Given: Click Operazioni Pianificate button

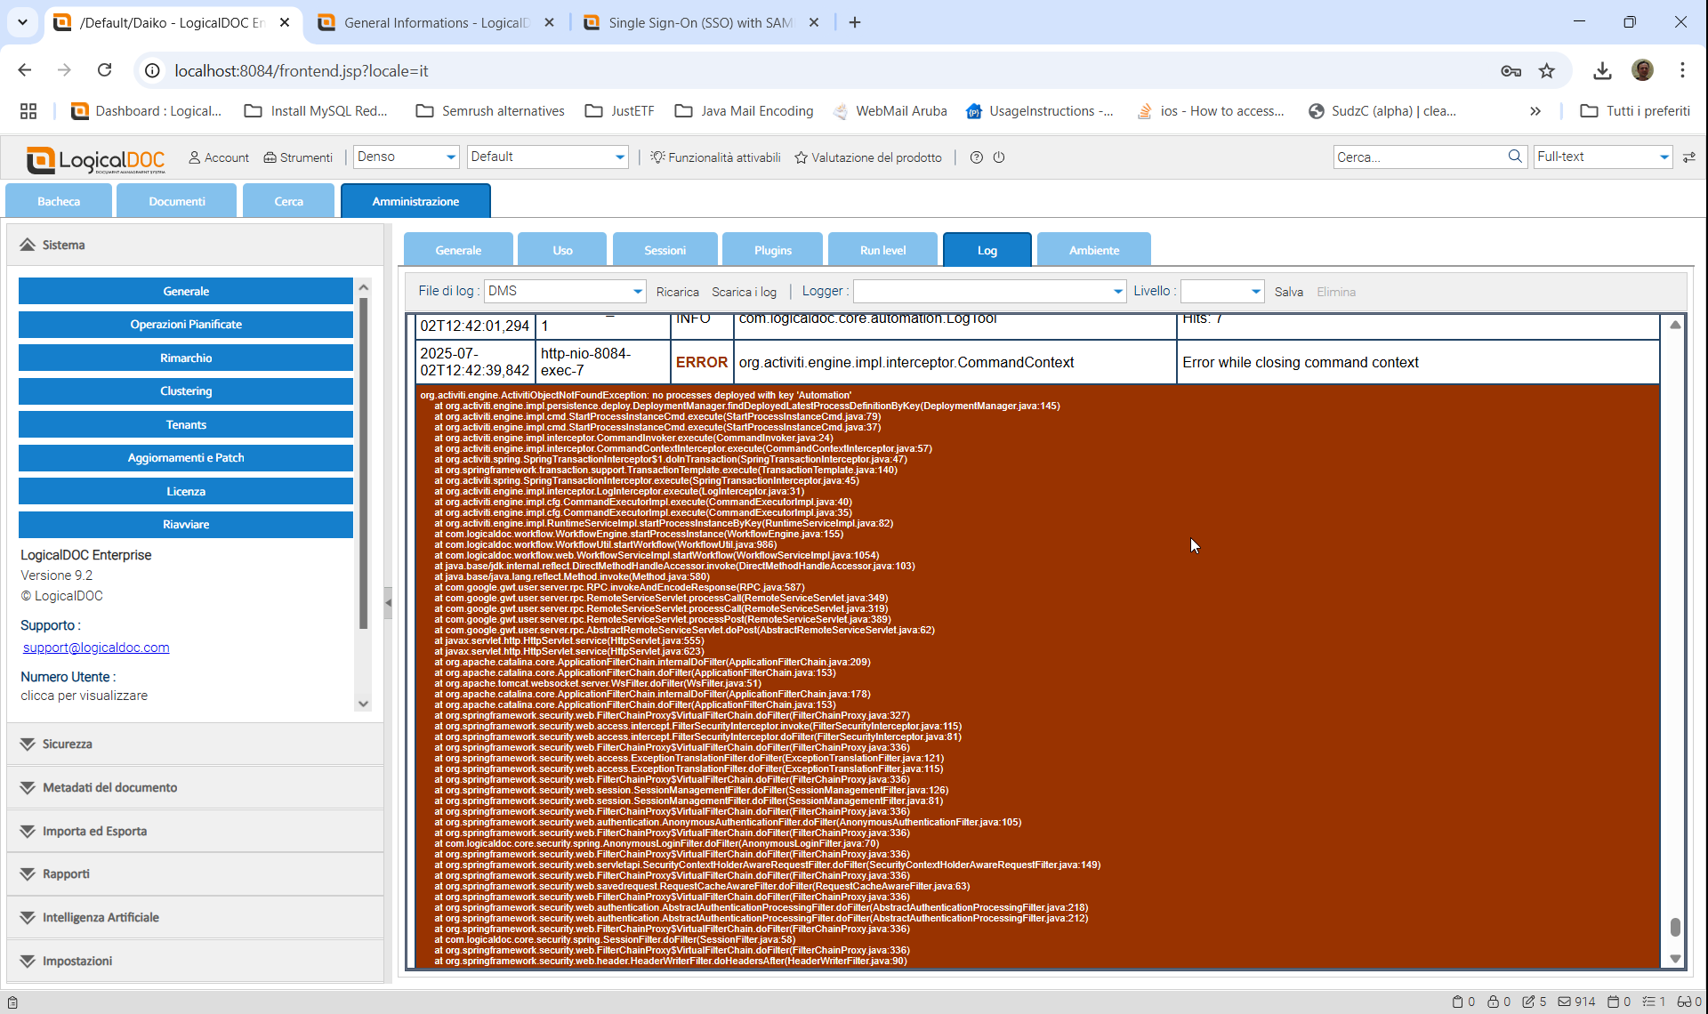Looking at the screenshot, I should click(186, 324).
